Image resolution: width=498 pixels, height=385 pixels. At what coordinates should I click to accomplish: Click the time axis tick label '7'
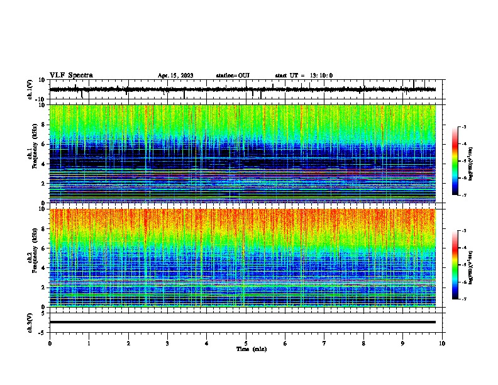(x=324, y=343)
